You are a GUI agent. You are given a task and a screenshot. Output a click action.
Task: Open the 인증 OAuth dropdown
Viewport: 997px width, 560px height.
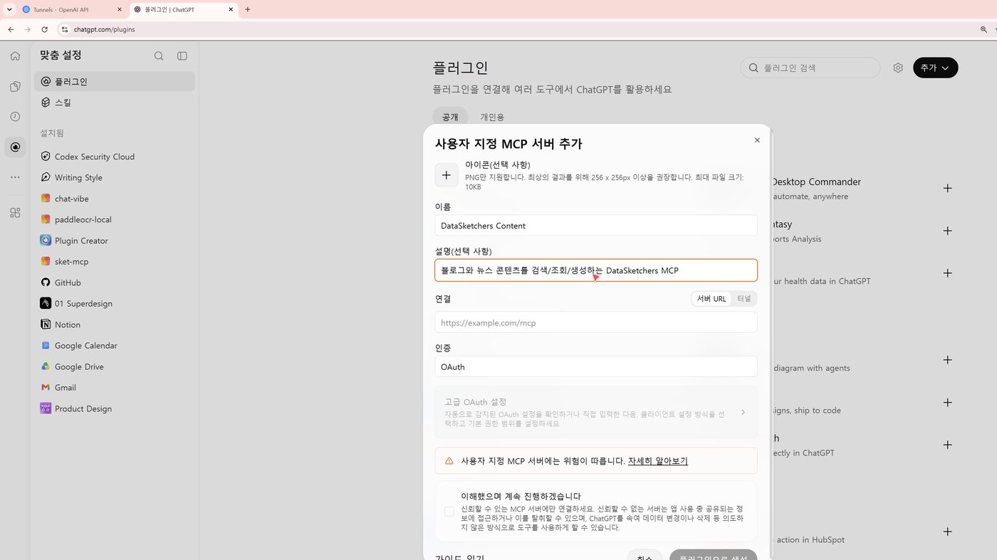point(595,366)
